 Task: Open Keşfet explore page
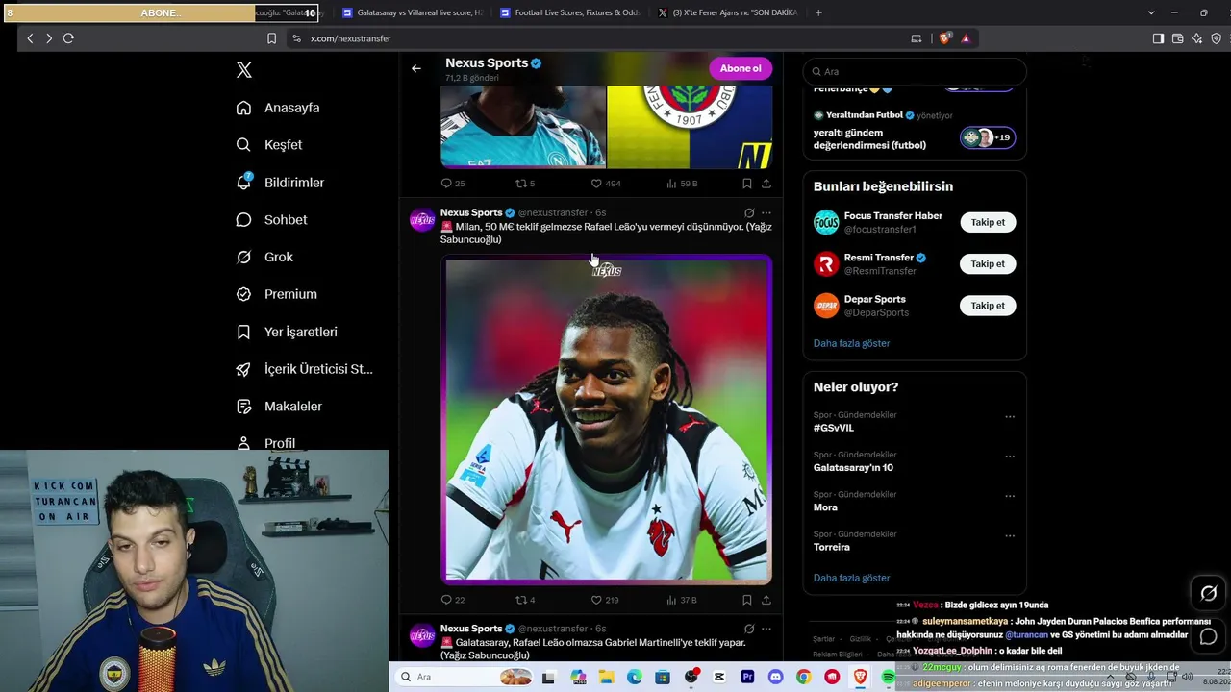[269, 145]
